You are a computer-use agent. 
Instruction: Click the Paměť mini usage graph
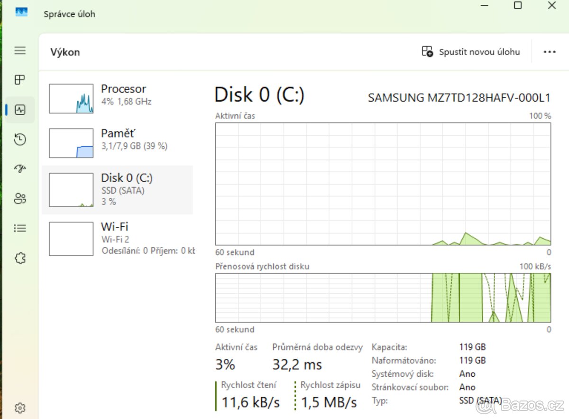[71, 143]
